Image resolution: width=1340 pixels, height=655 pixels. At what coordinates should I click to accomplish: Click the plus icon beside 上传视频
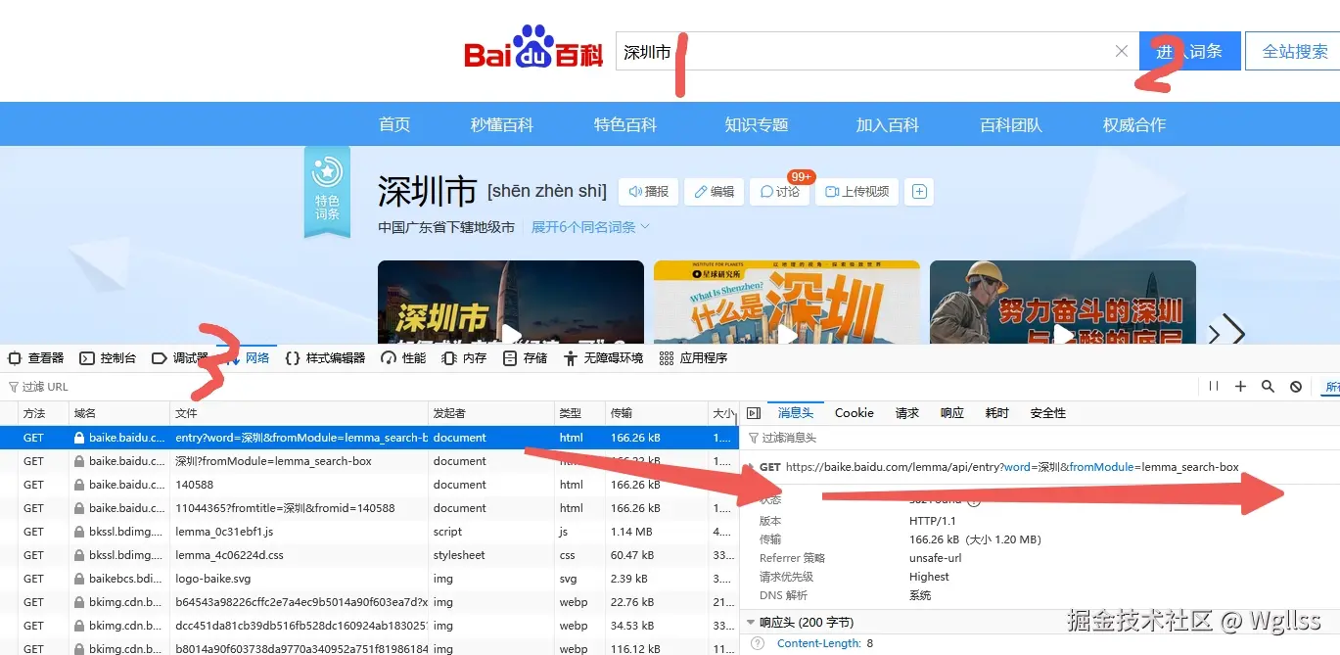[919, 192]
